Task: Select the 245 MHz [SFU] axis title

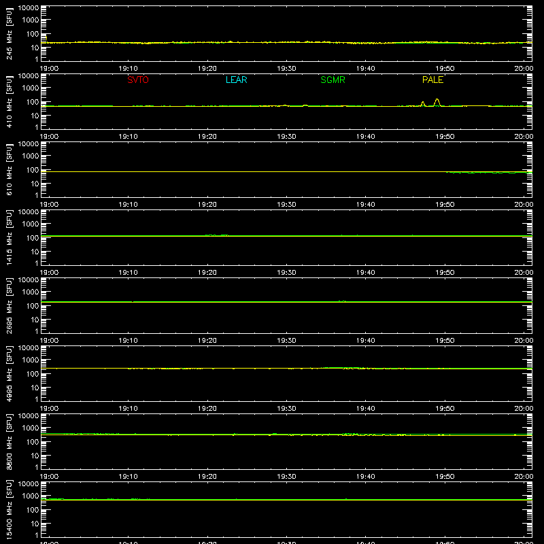Action: pyautogui.click(x=9, y=33)
